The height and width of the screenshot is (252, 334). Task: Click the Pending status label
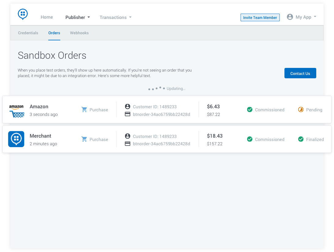[314, 110]
